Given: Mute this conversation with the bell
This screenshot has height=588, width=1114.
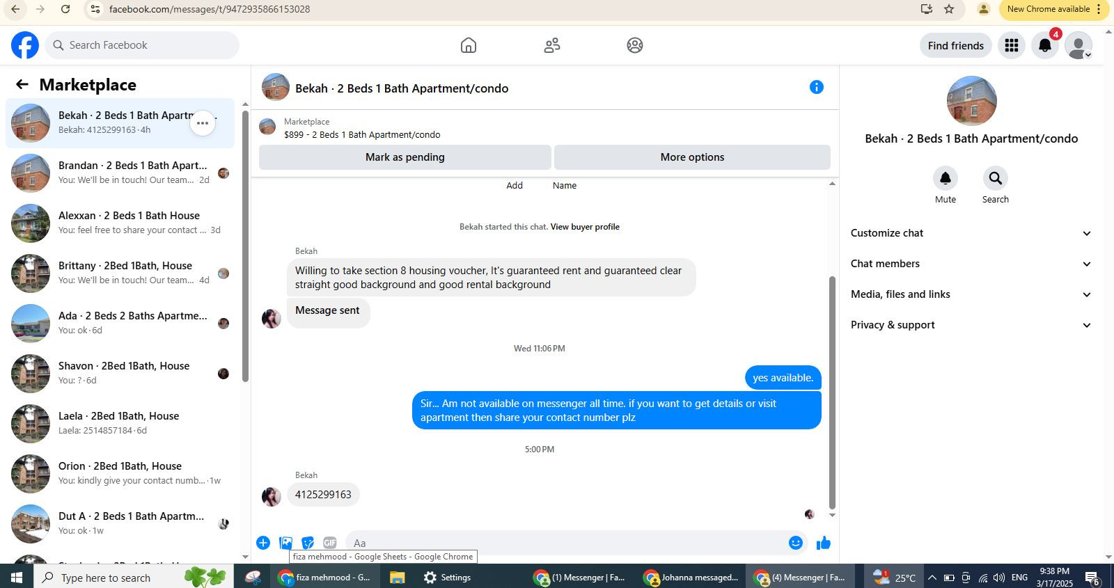Looking at the screenshot, I should 946,178.
